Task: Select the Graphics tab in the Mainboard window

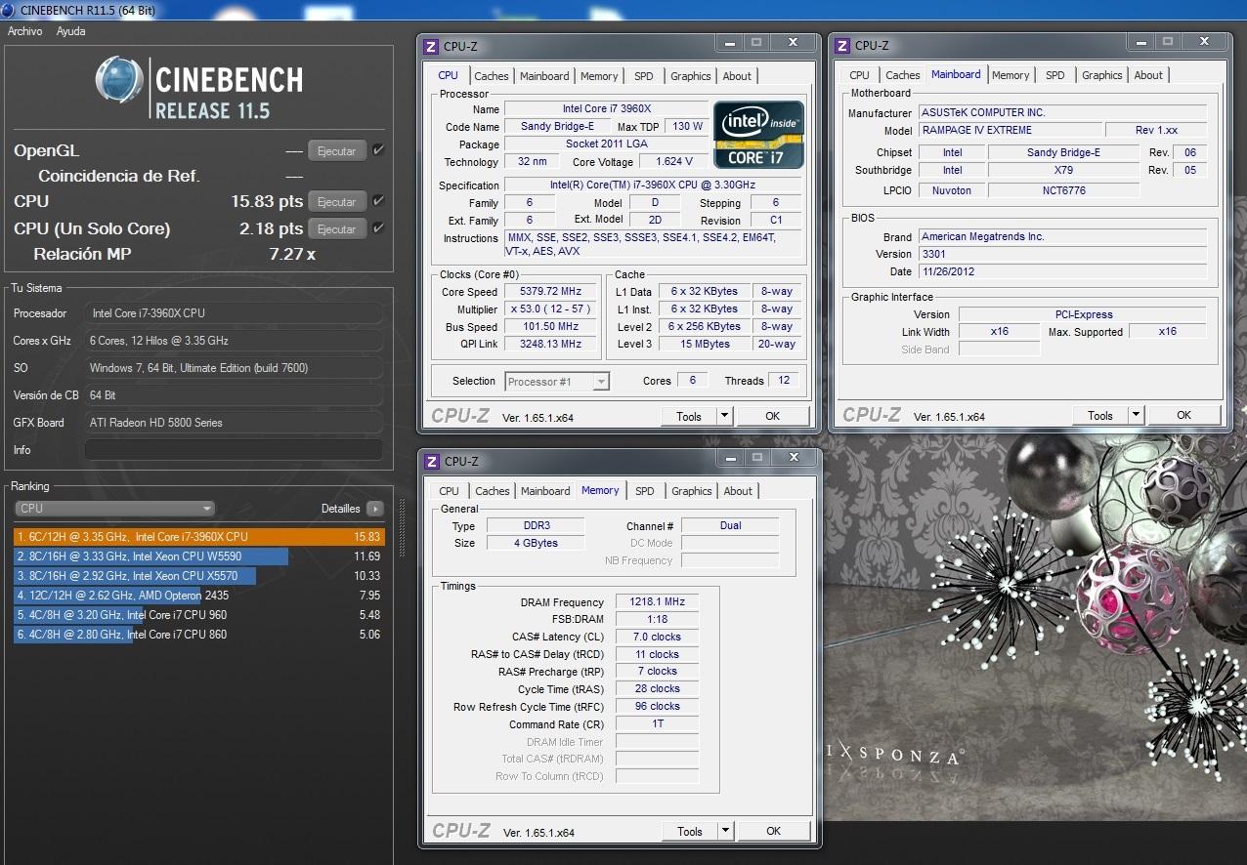Action: coord(1102,75)
